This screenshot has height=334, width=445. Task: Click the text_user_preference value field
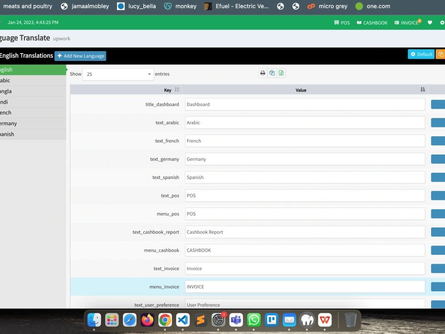(305, 304)
